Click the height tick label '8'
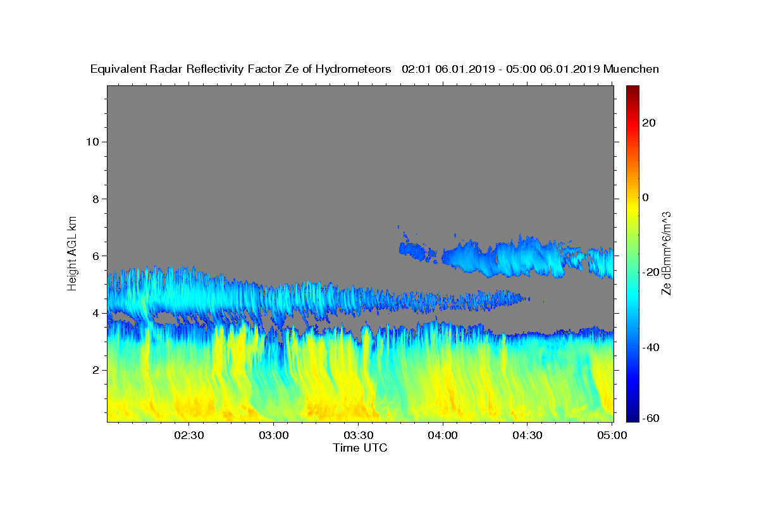Screen dimensions: 759x506 (x=95, y=199)
